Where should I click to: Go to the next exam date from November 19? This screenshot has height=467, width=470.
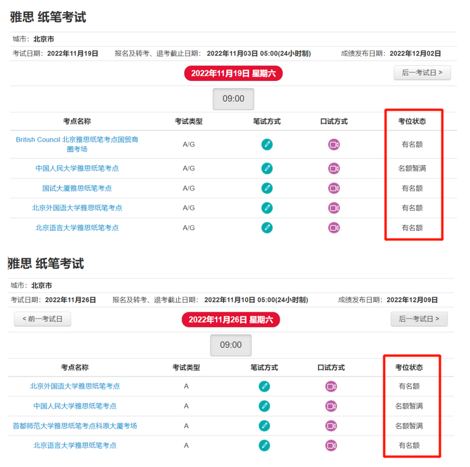[422, 73]
